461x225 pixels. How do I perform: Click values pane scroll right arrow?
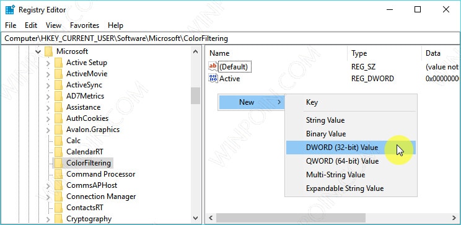(x=454, y=218)
